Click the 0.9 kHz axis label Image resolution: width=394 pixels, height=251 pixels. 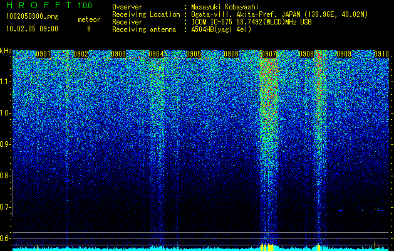[x=6, y=144]
